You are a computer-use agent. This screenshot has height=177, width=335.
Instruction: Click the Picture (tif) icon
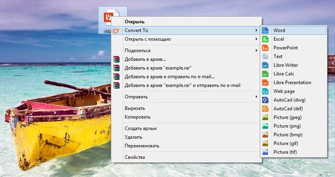coord(265,152)
